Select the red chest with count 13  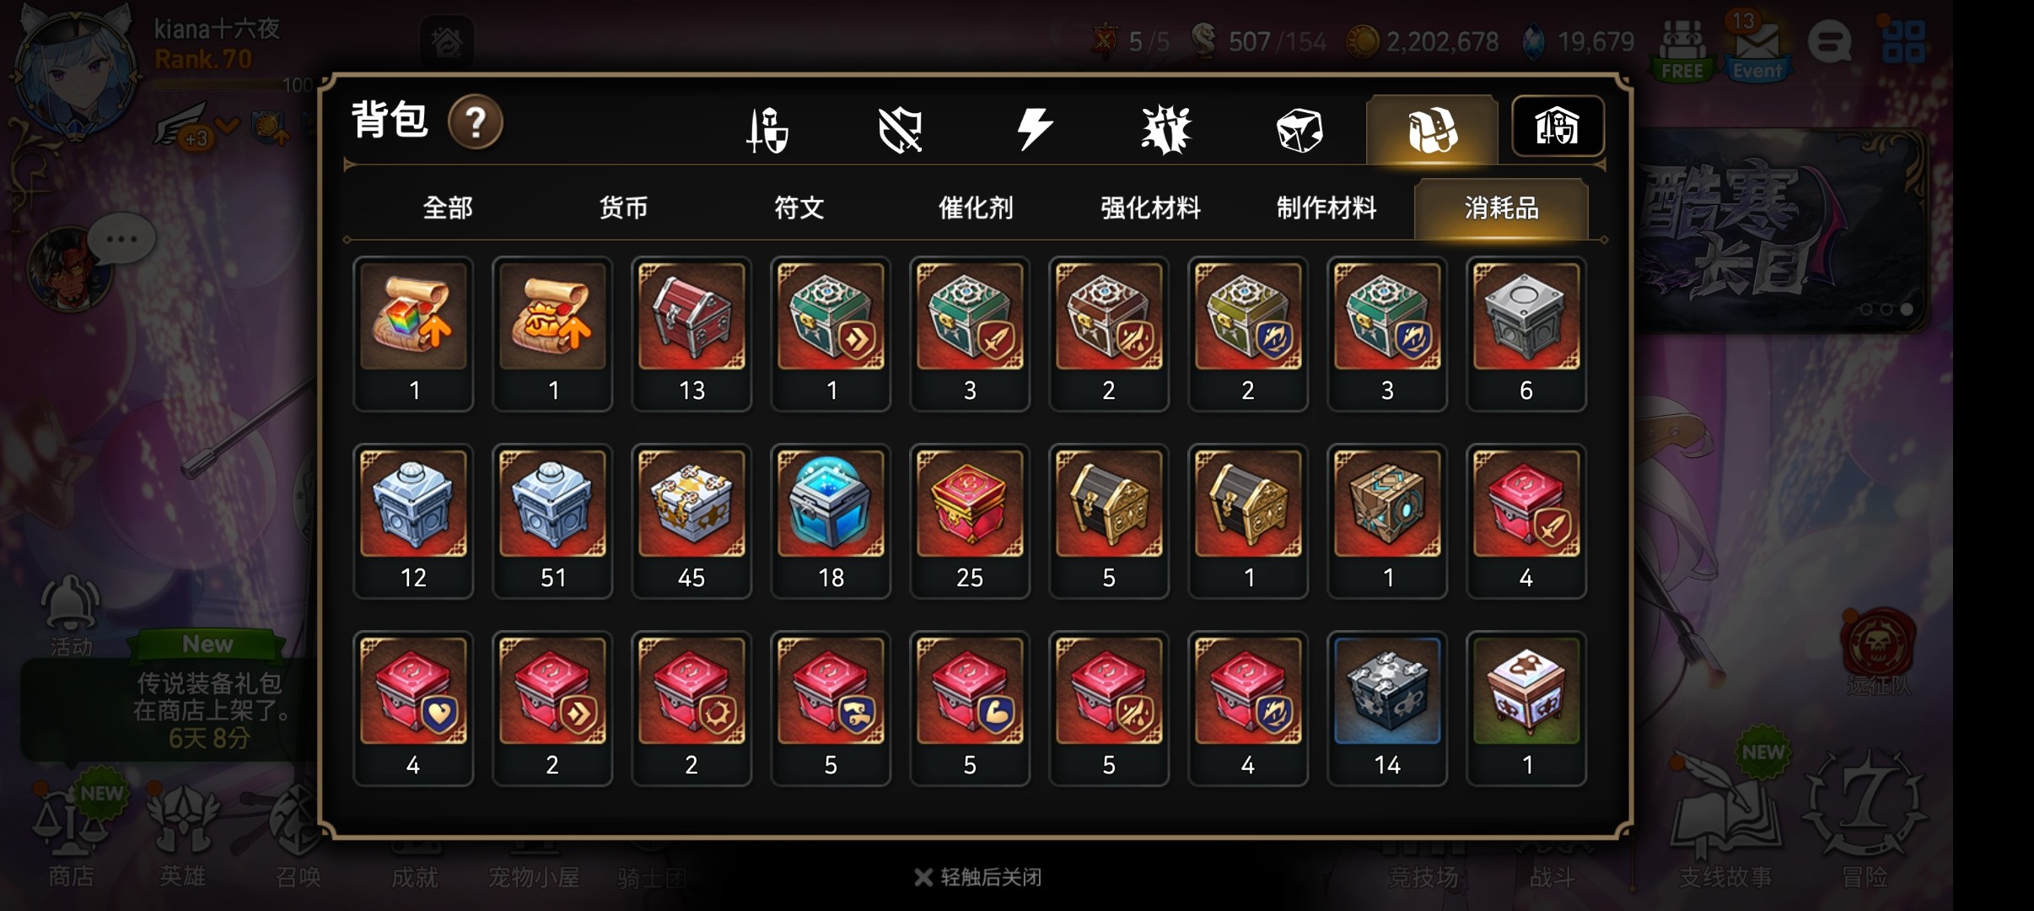coord(691,334)
